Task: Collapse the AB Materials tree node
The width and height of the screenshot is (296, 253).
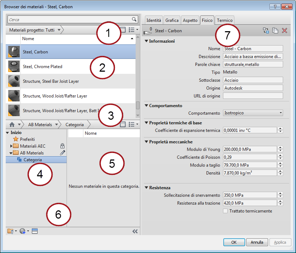Action: [11, 153]
